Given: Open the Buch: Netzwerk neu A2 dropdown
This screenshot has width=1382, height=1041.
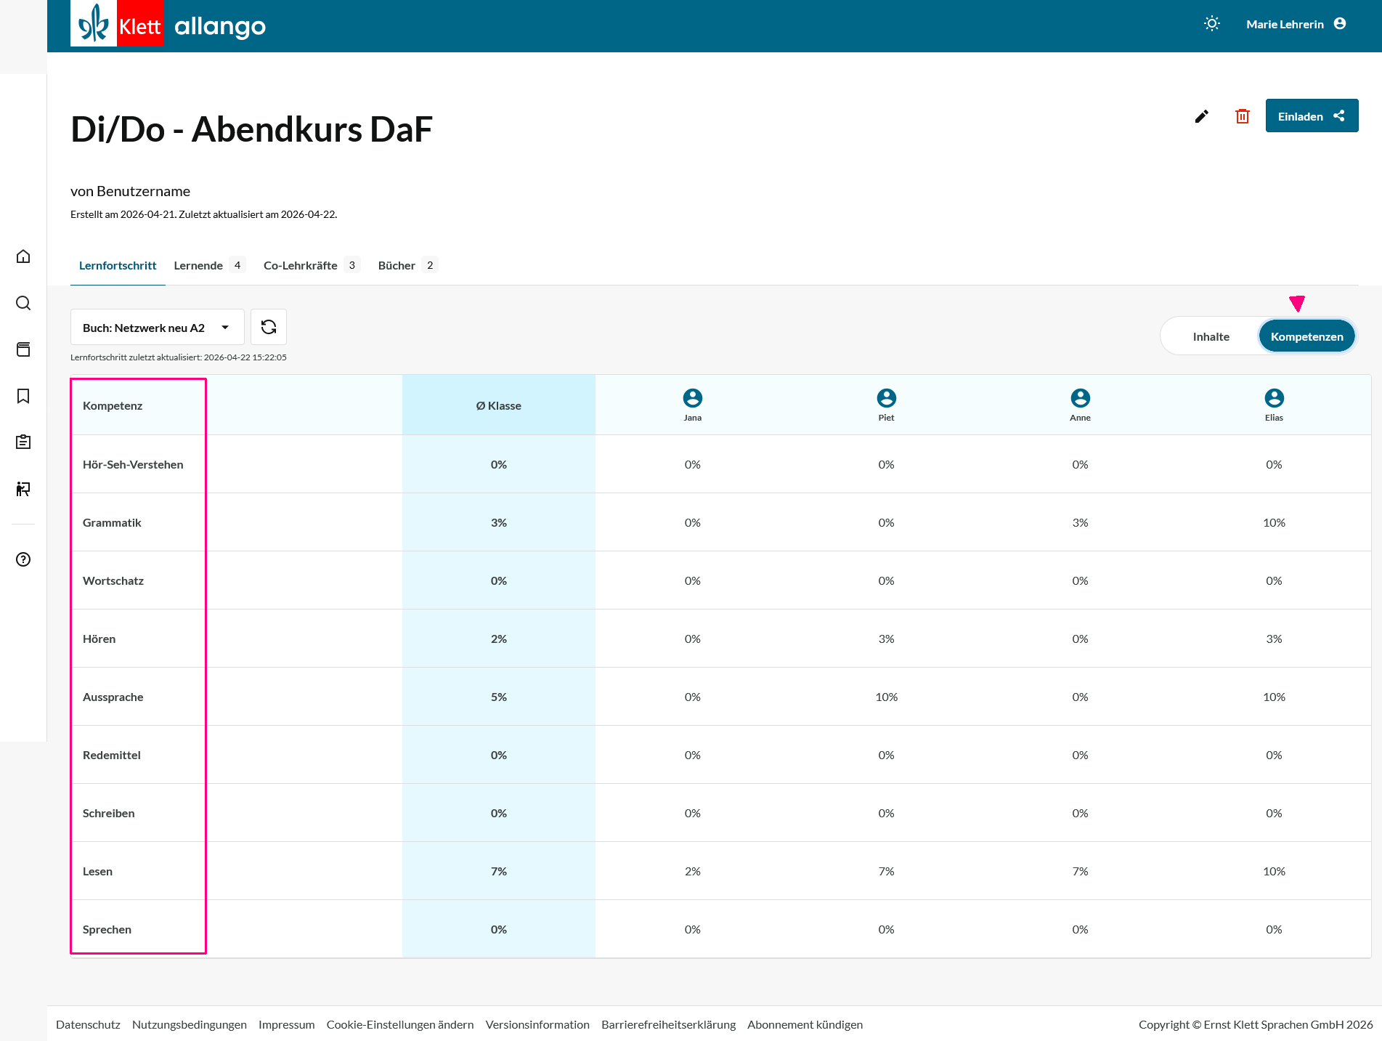Looking at the screenshot, I should click(x=158, y=327).
